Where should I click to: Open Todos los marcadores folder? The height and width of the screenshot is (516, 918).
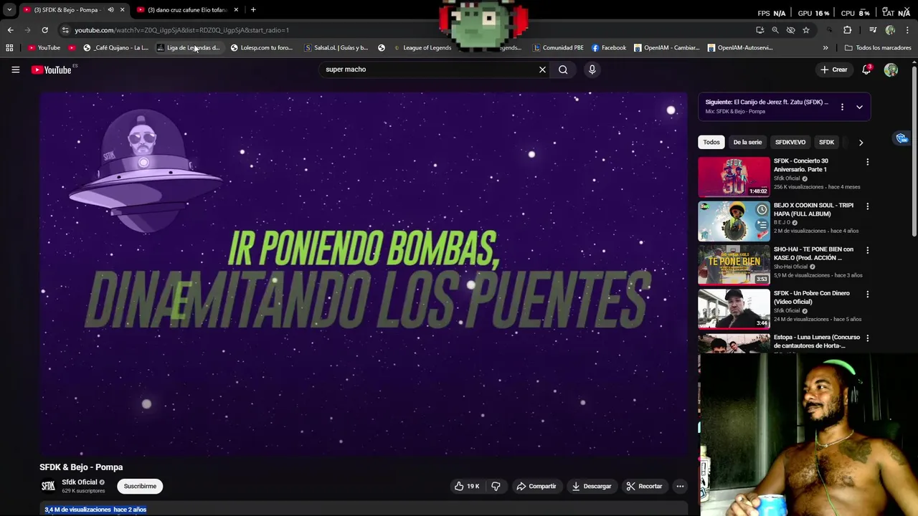click(878, 48)
